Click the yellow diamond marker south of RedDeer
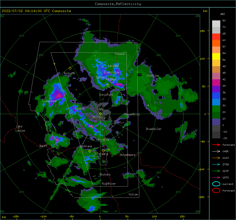Image resolution: width=236 pixels, height=220 pixels. pyautogui.click(x=108, y=85)
